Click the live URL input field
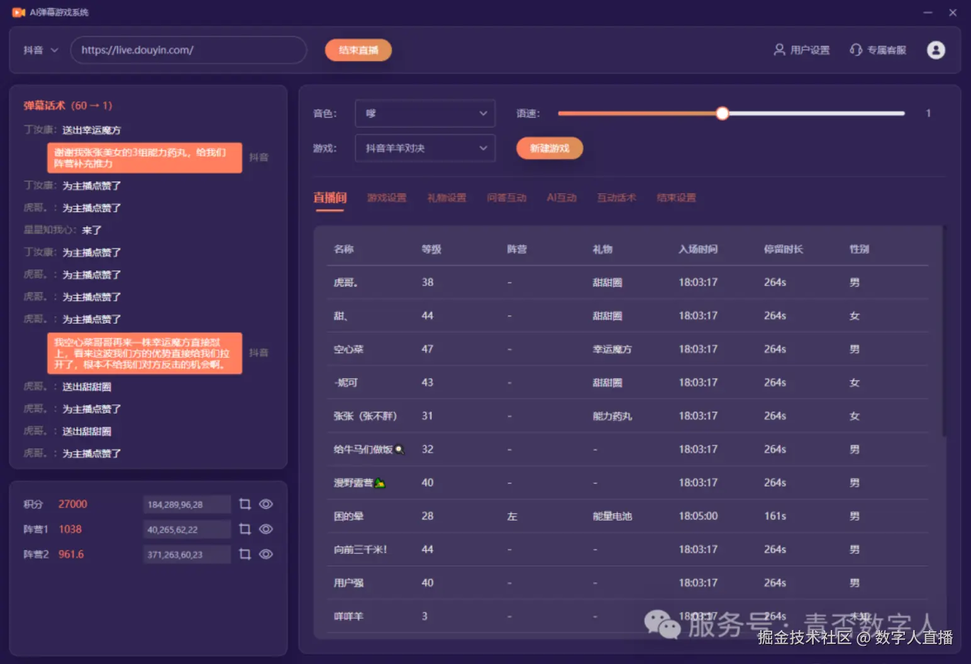This screenshot has width=971, height=664. tap(189, 50)
